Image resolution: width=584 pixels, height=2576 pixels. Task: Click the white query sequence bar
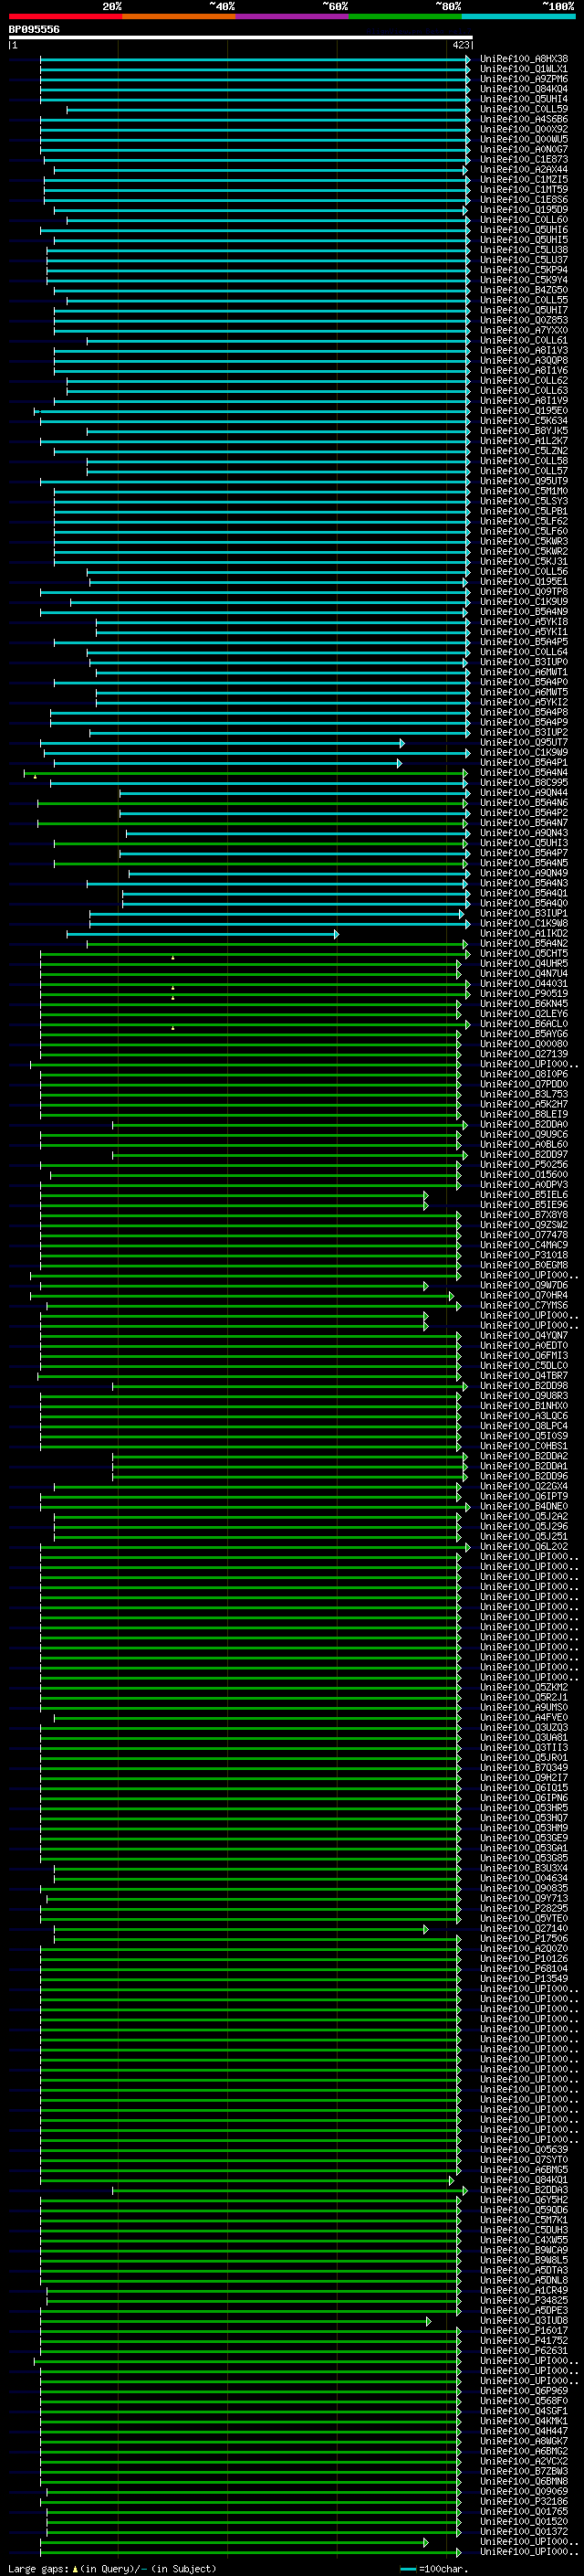click(241, 37)
